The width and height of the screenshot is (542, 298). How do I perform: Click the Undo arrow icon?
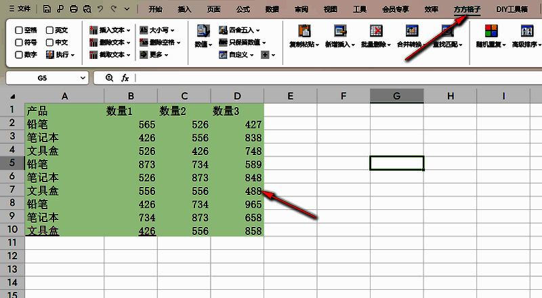(x=100, y=9)
